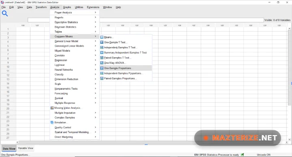Switch to the Variable View tab
The image size is (292, 157).
[x=26, y=148]
